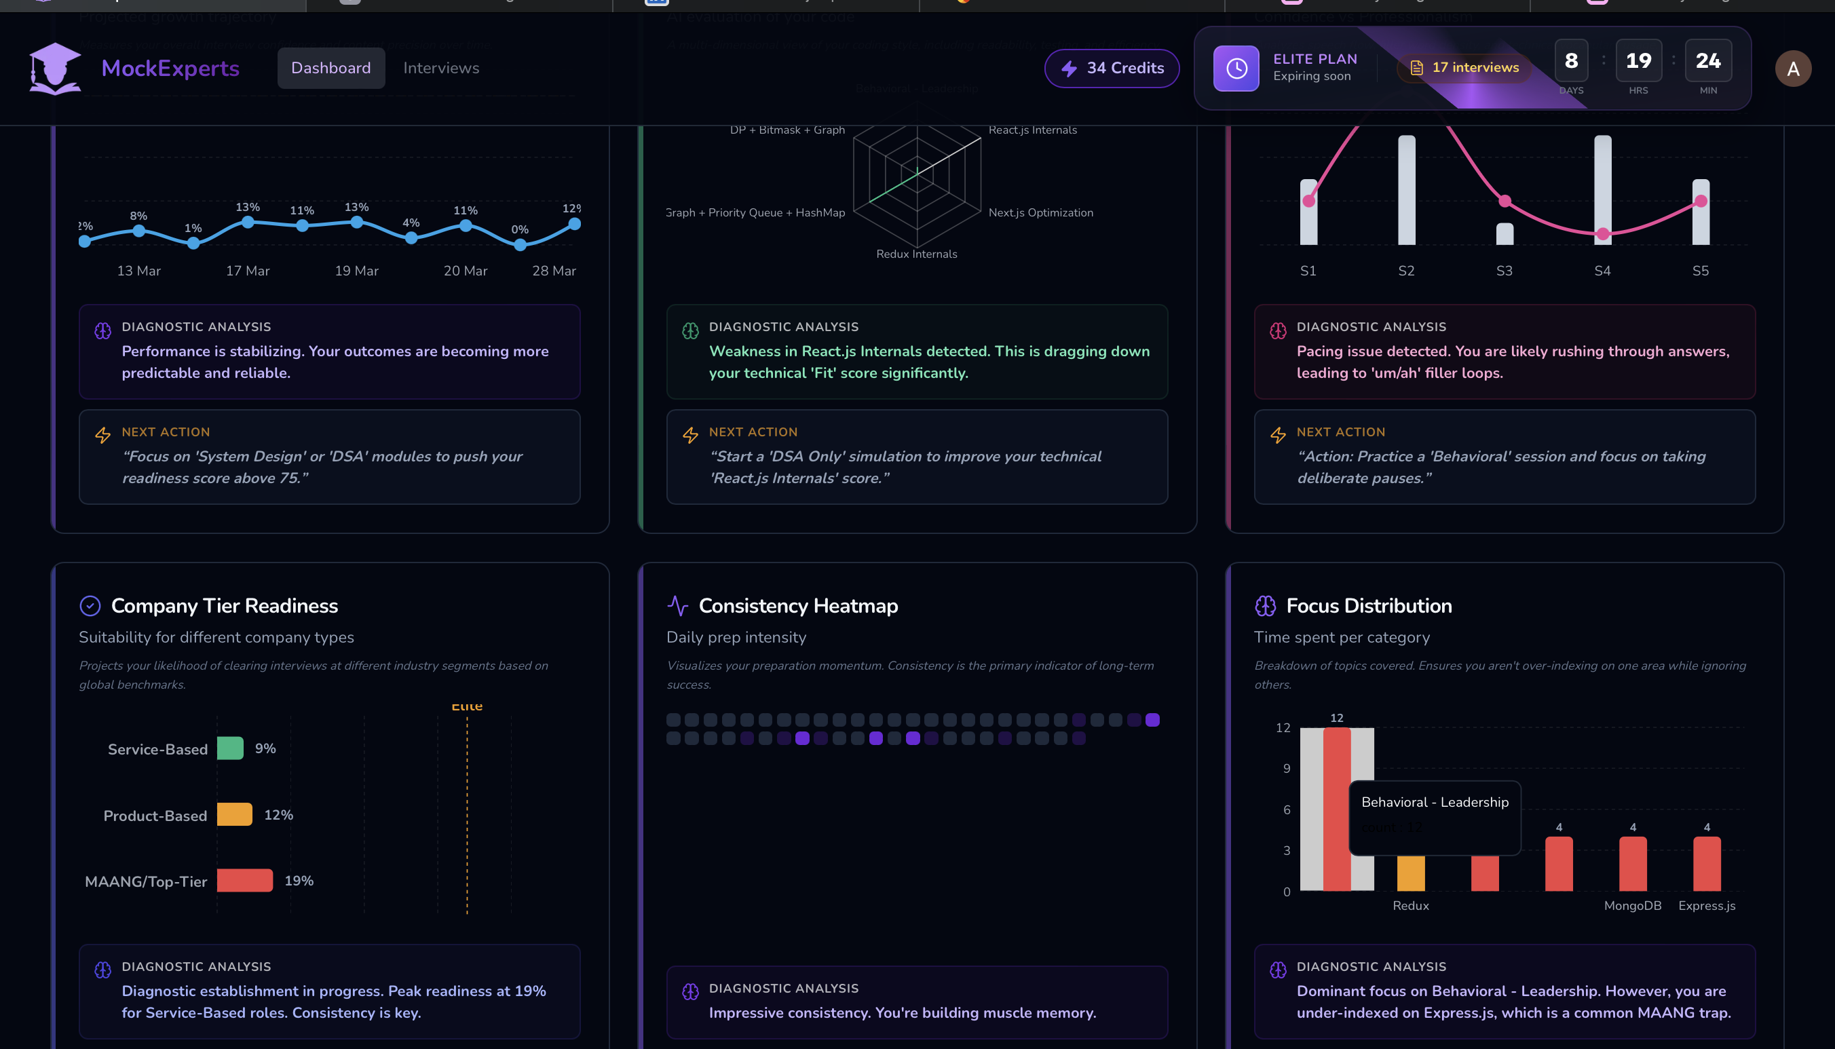
Task: Open the 17 interviews badge
Action: point(1464,67)
